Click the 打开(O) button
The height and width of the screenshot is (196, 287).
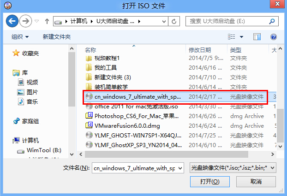(x=210, y=182)
